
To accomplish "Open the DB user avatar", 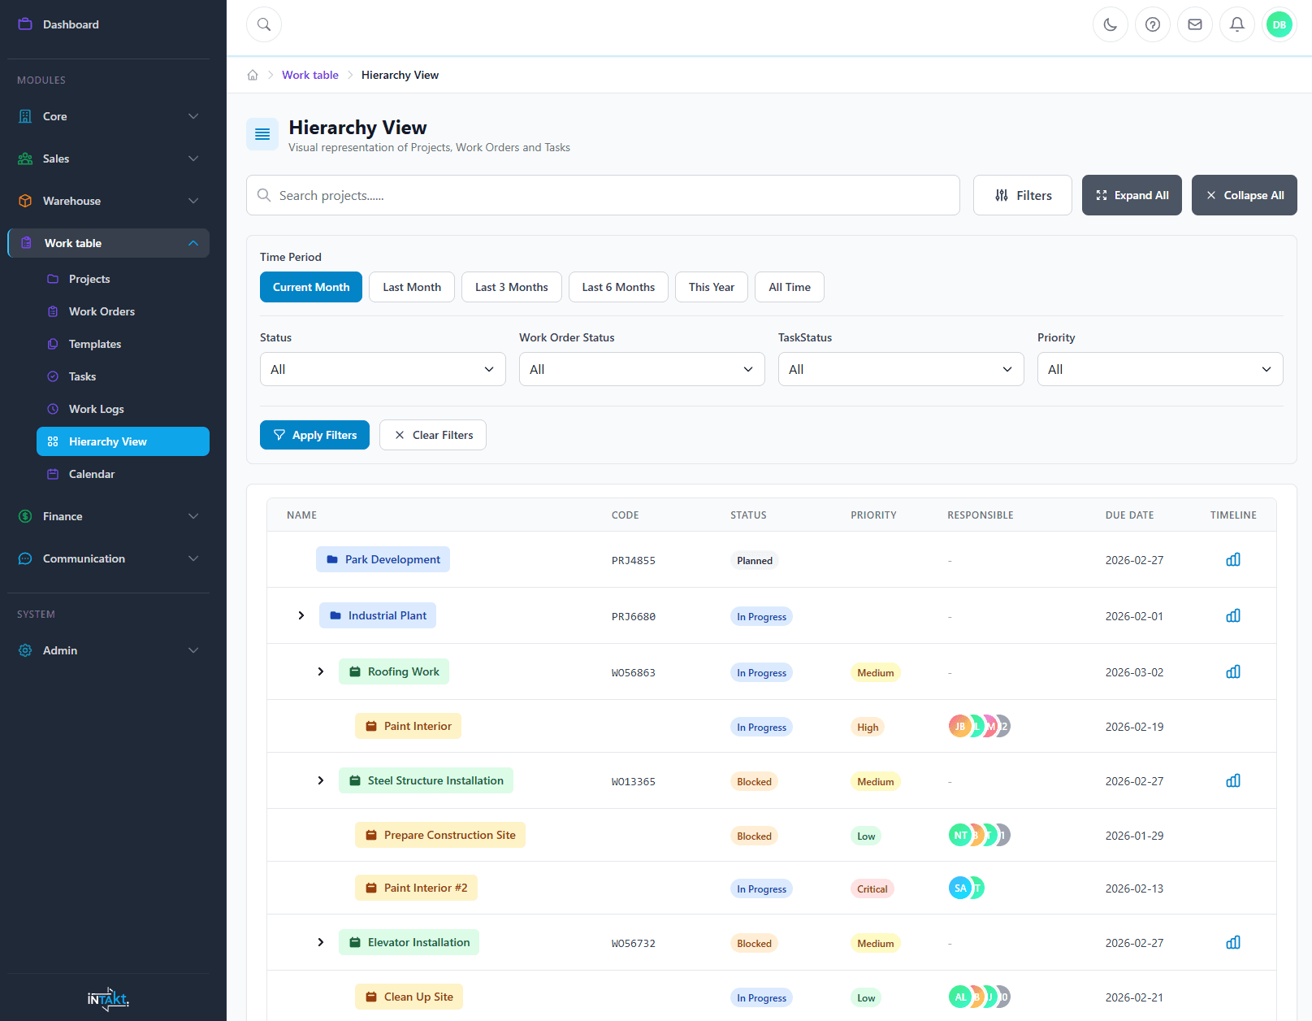I will (1279, 24).
